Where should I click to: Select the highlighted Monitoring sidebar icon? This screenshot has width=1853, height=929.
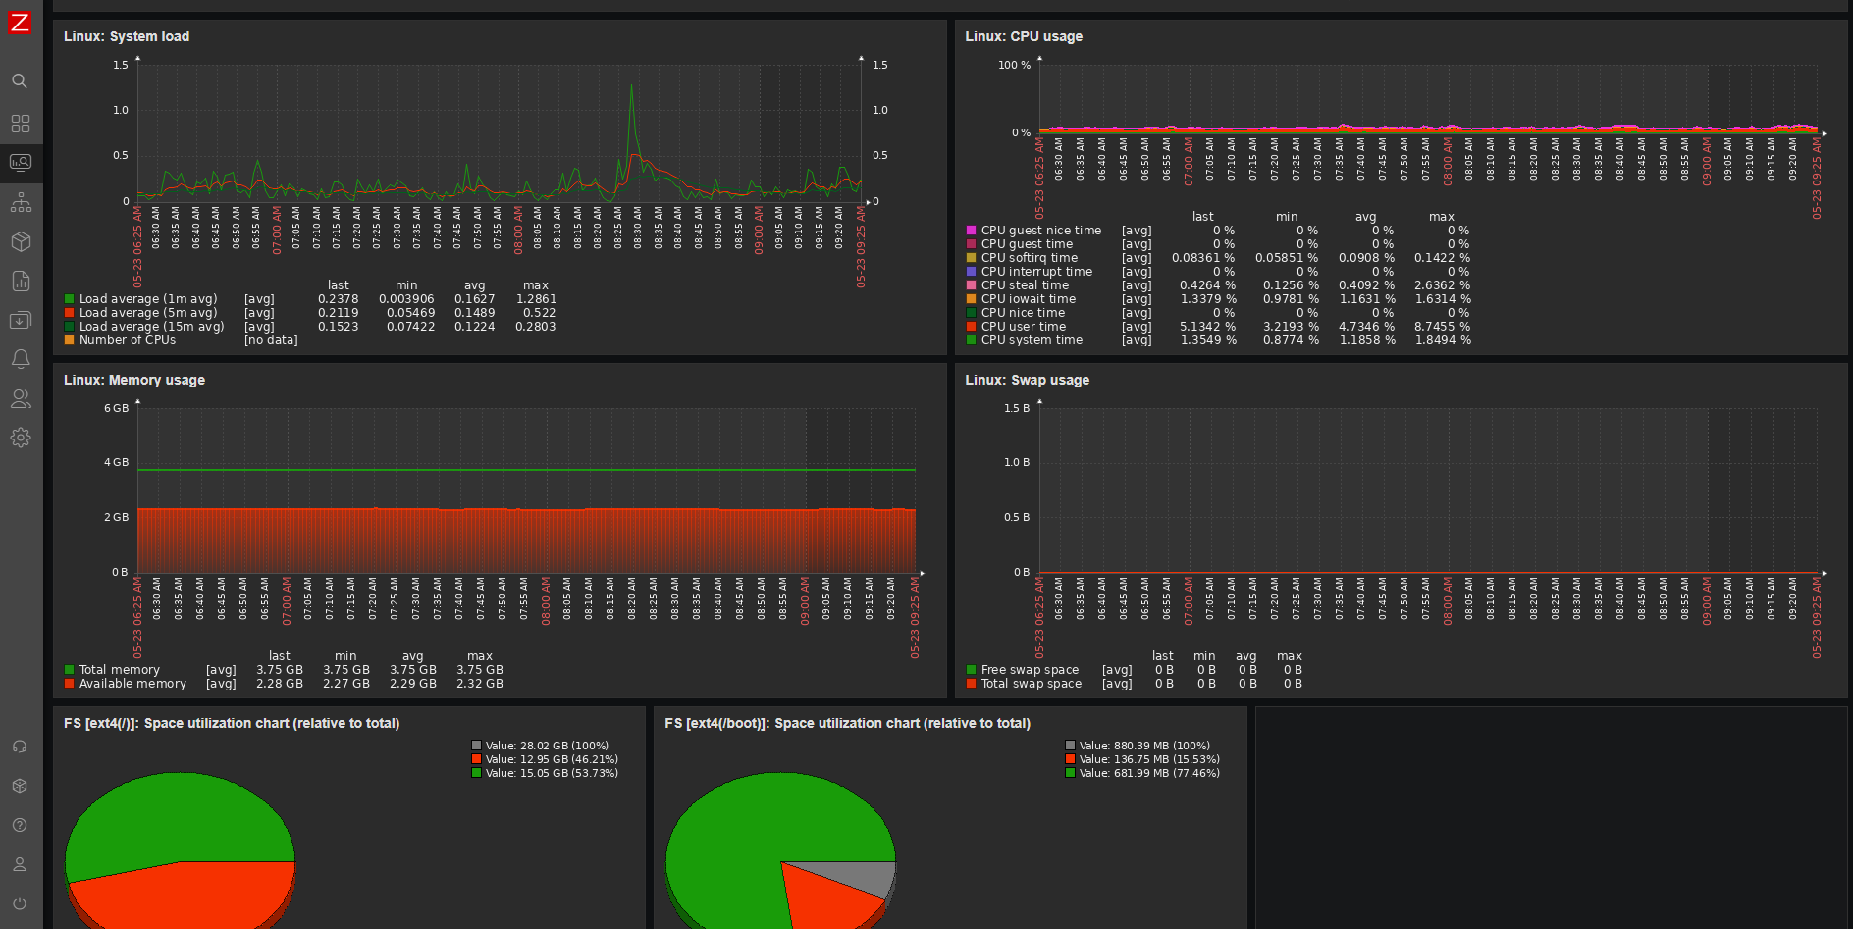[x=20, y=162]
